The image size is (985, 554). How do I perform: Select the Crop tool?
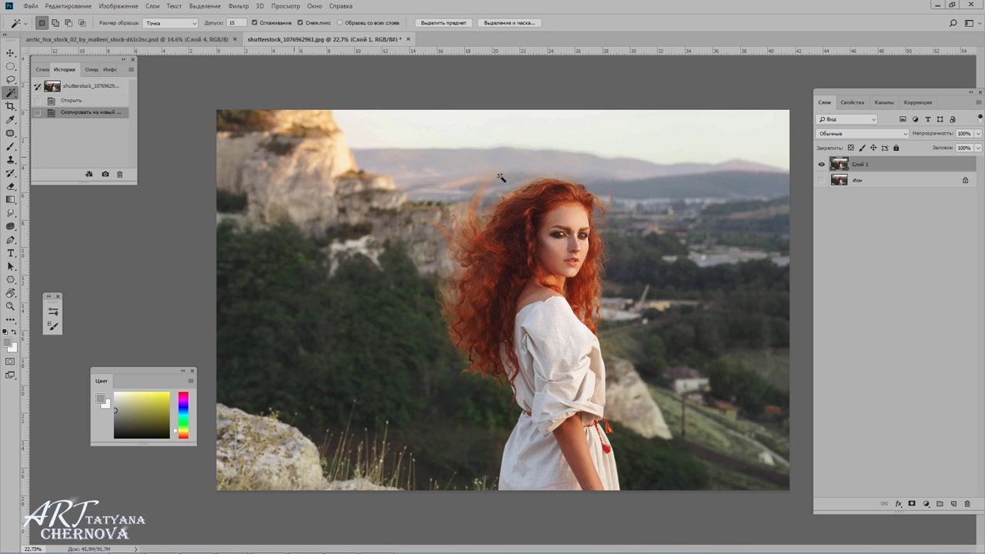(11, 106)
